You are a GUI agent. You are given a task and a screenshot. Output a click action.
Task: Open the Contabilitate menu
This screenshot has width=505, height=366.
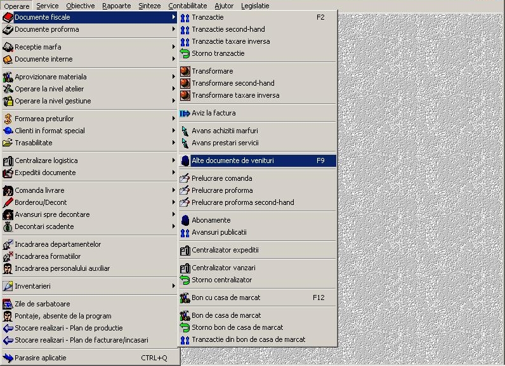tap(187, 6)
